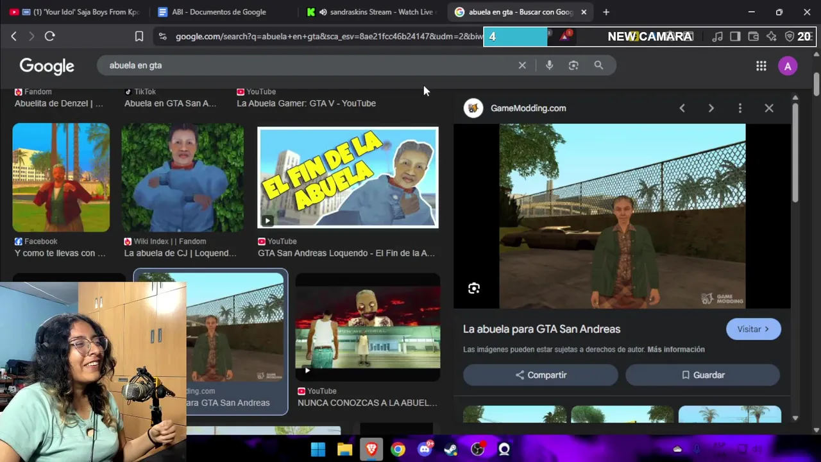The width and height of the screenshot is (821, 462).
Task: Open the large preview image of abuela
Action: pos(622,216)
